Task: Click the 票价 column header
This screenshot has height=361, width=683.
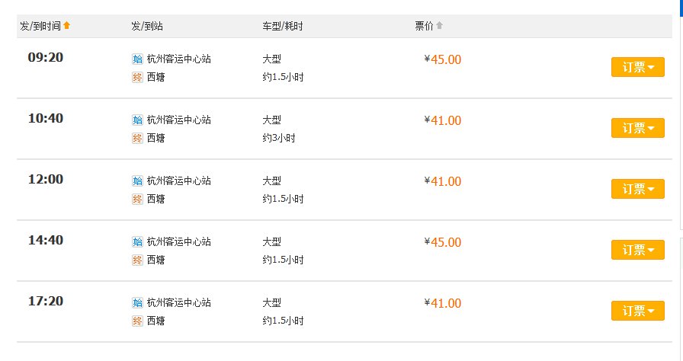Action: (424, 26)
